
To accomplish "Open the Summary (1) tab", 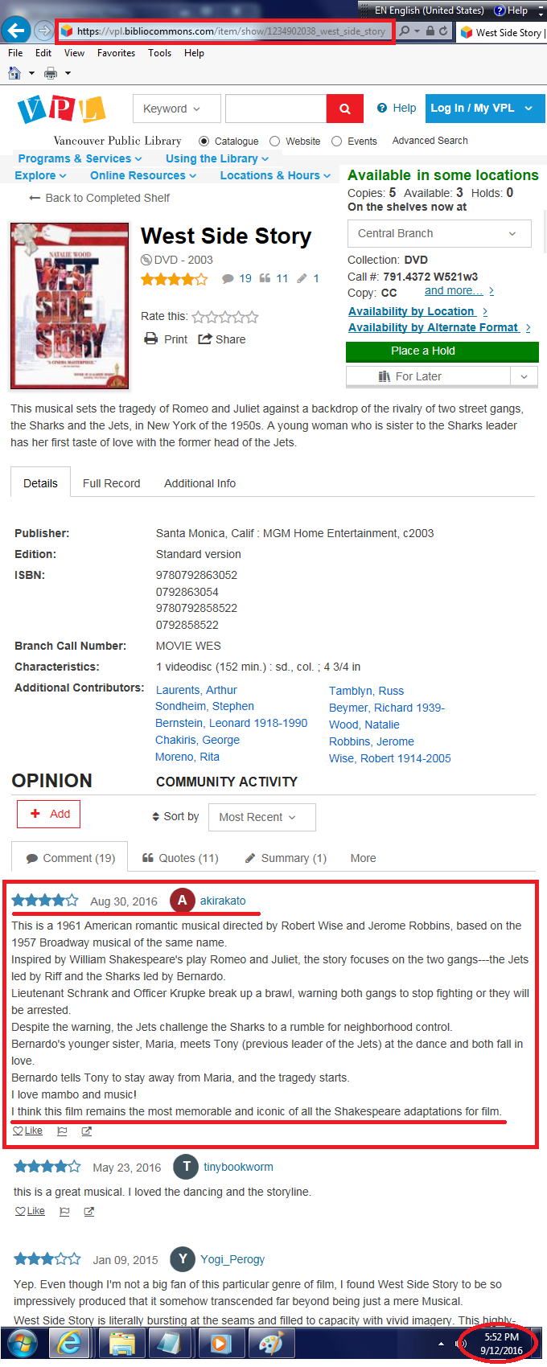I will (x=286, y=858).
